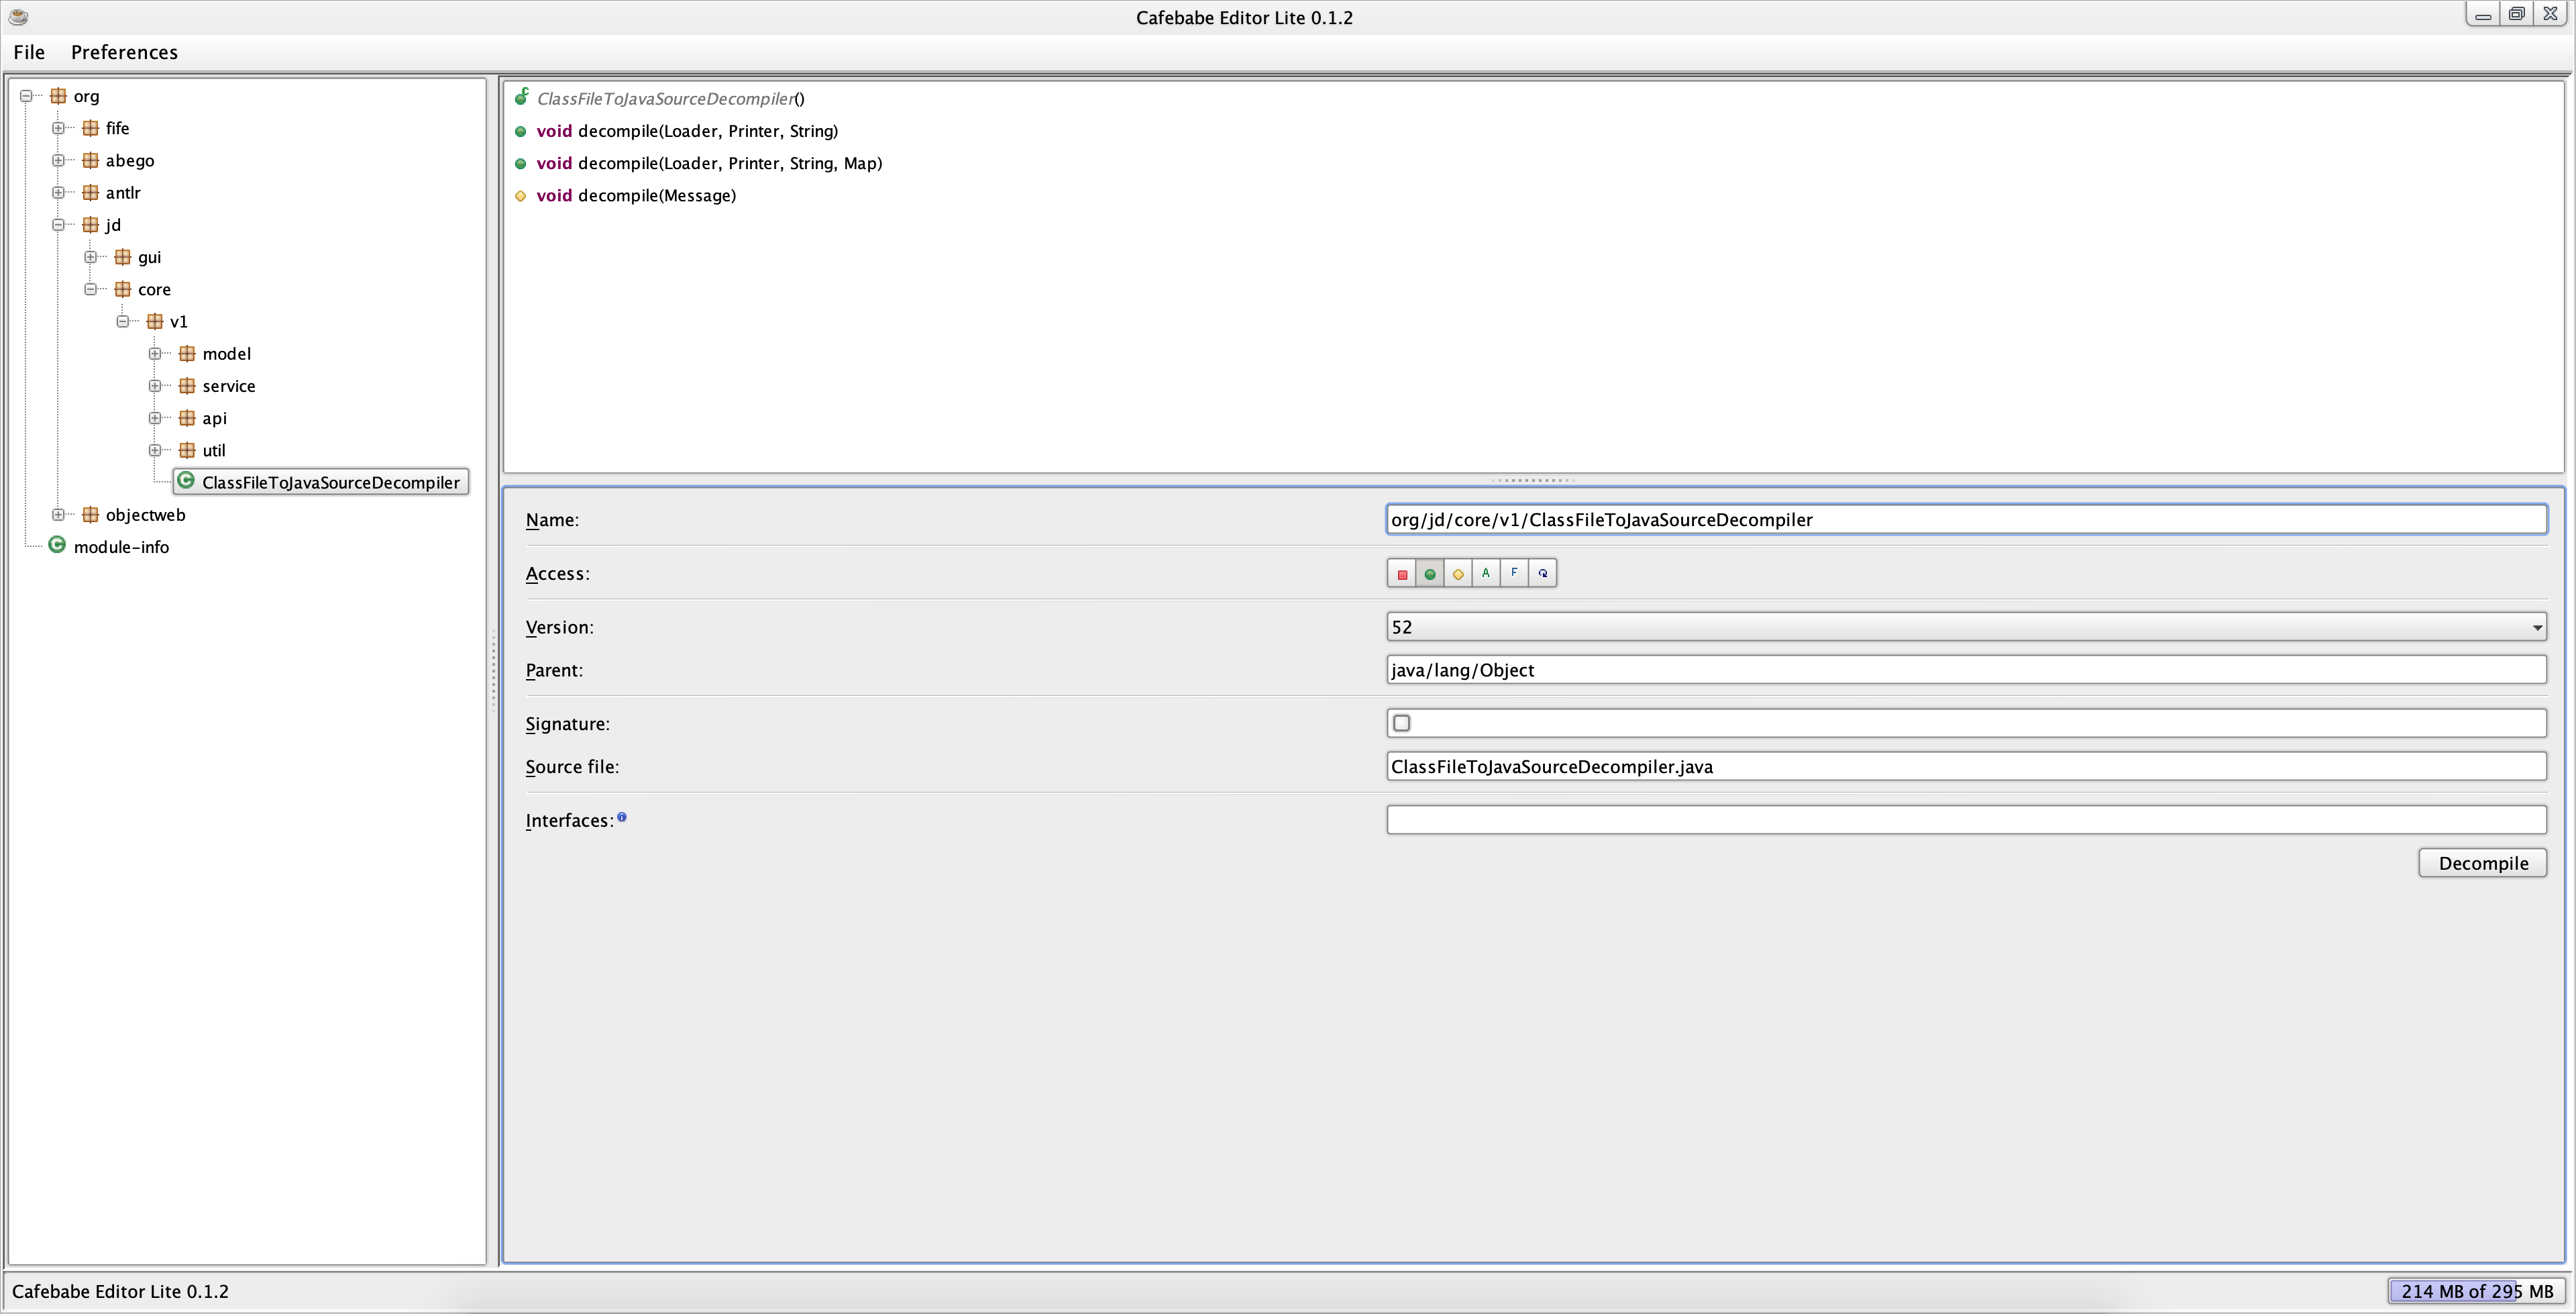
Task: Toggle the synchronized arrow access flag
Action: (1543, 573)
